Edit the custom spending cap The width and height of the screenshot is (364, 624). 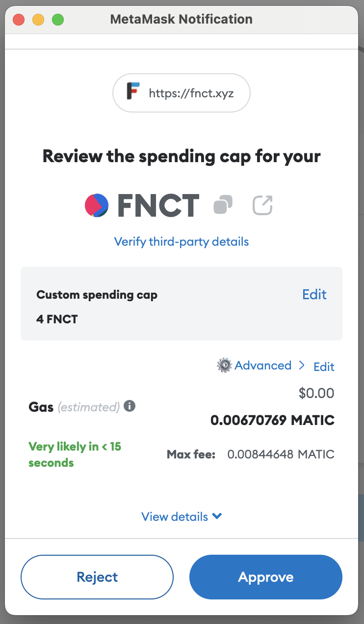click(x=314, y=294)
